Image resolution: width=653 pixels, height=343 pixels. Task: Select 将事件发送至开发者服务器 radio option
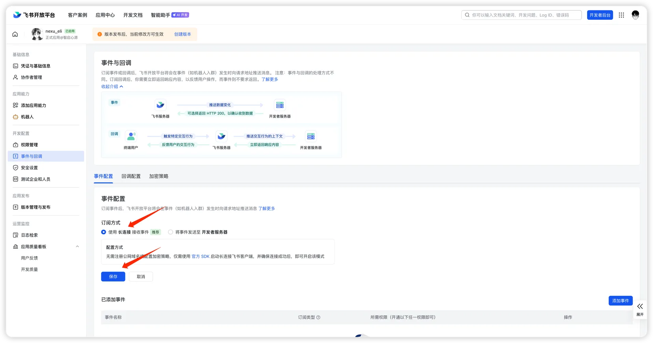click(170, 232)
